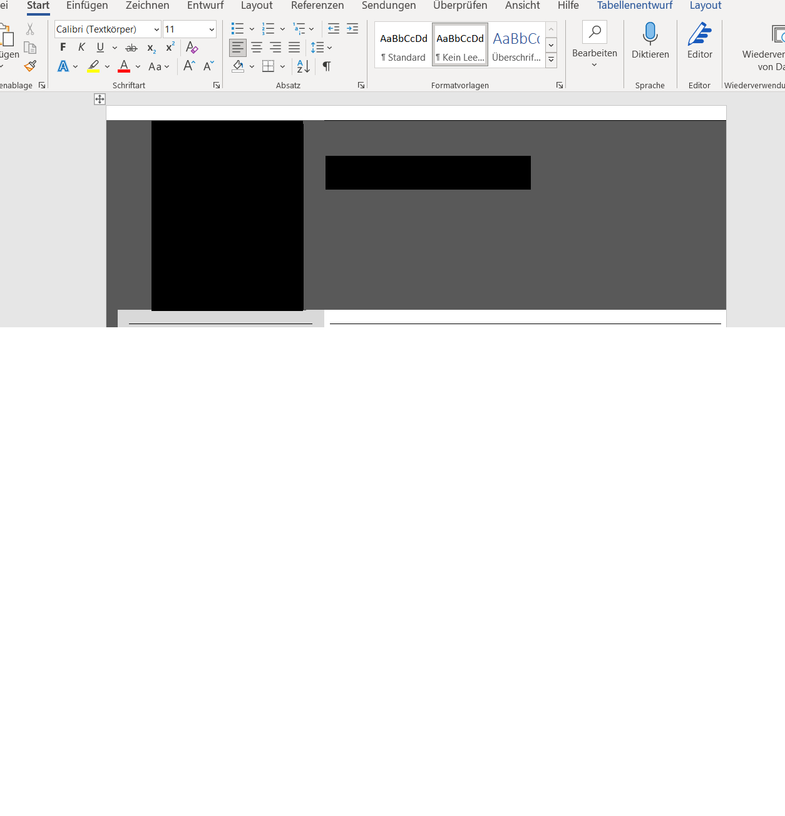Open Absatz dialog launcher
The image size is (785, 816).
(x=361, y=85)
